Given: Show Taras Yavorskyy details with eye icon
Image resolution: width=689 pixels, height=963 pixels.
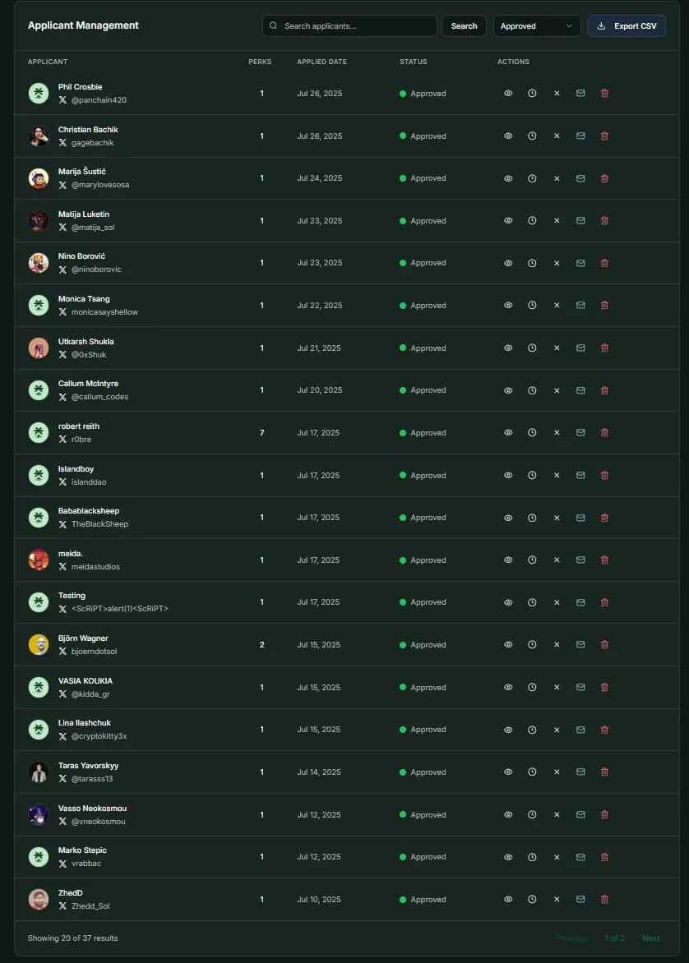Looking at the screenshot, I should point(508,772).
